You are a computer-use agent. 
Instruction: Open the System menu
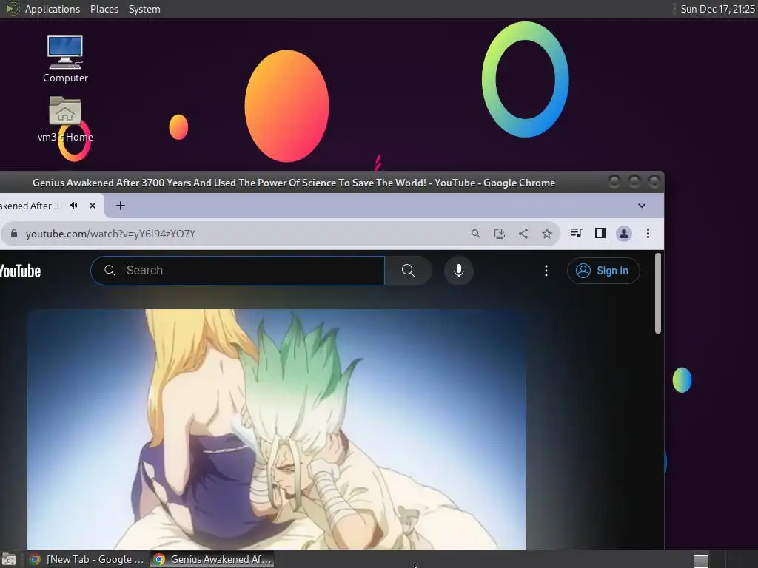pyautogui.click(x=144, y=9)
